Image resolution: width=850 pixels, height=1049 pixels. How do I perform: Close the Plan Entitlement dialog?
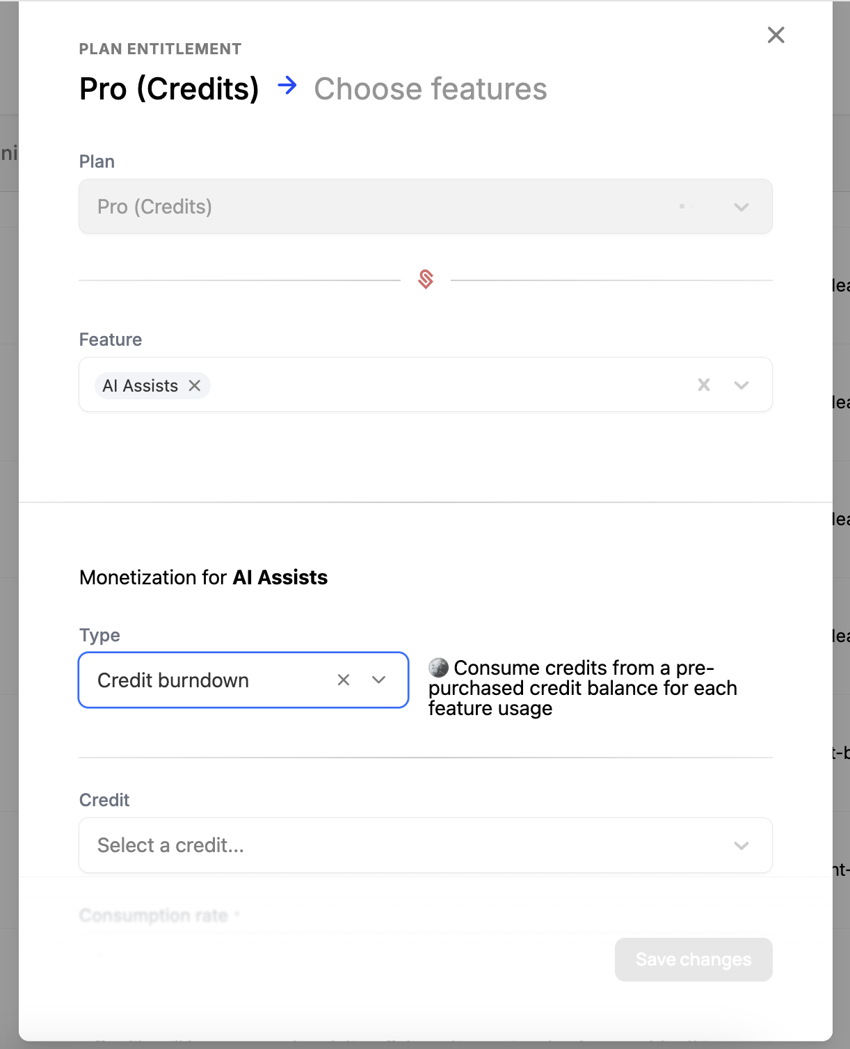(775, 35)
